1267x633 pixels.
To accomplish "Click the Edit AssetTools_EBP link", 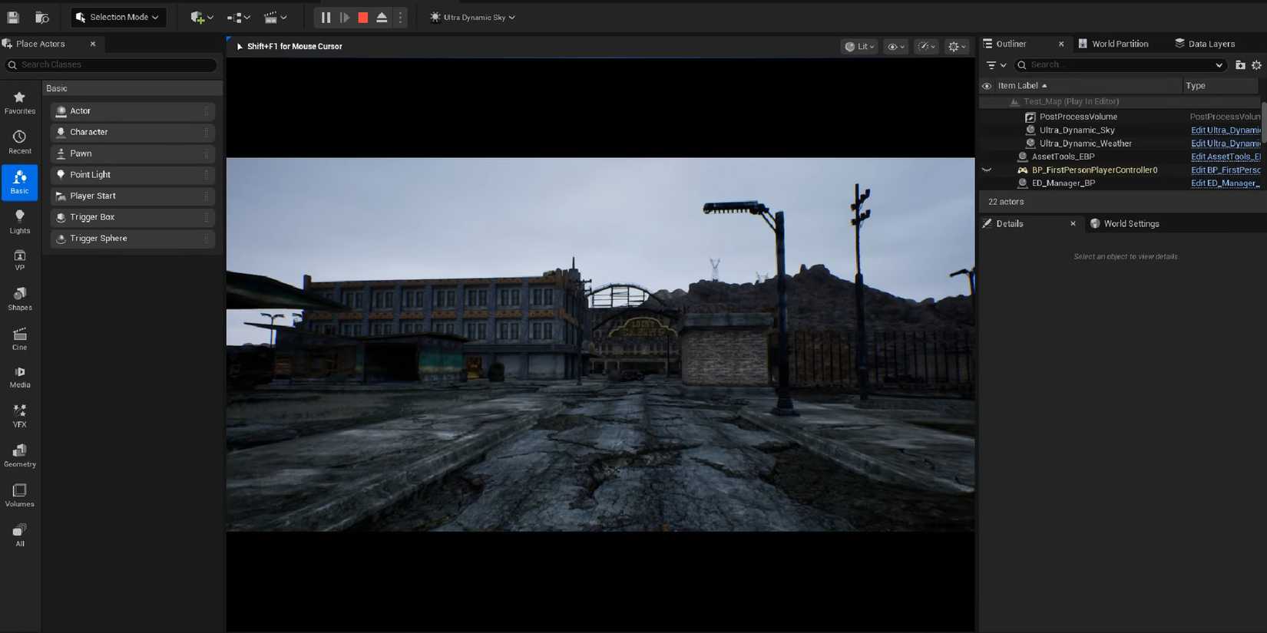I will pyautogui.click(x=1225, y=157).
